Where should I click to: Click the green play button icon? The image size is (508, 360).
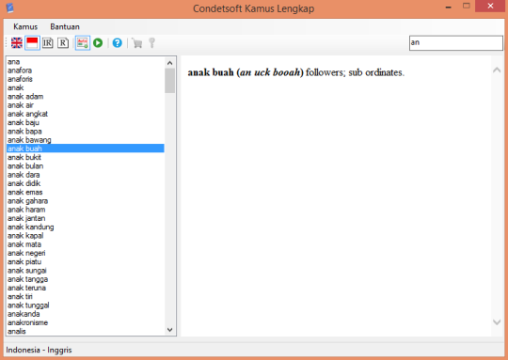click(x=98, y=42)
